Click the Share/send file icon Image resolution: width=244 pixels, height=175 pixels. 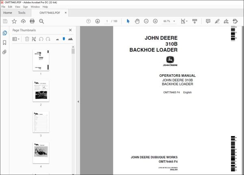pyautogui.click(x=235, y=21)
